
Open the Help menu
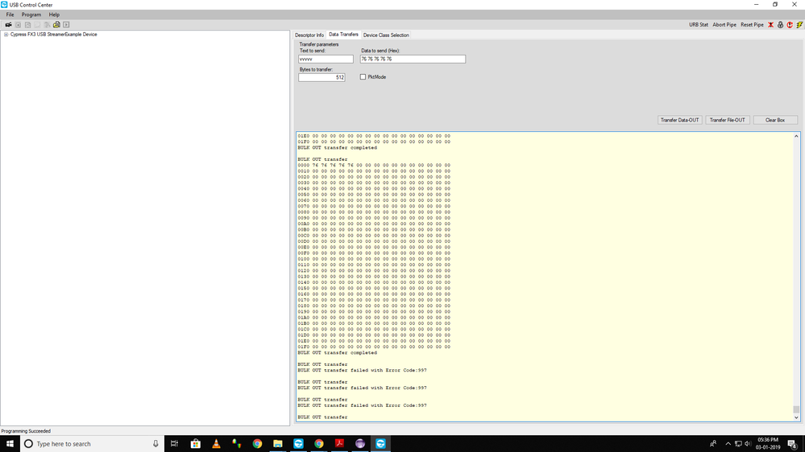(54, 14)
